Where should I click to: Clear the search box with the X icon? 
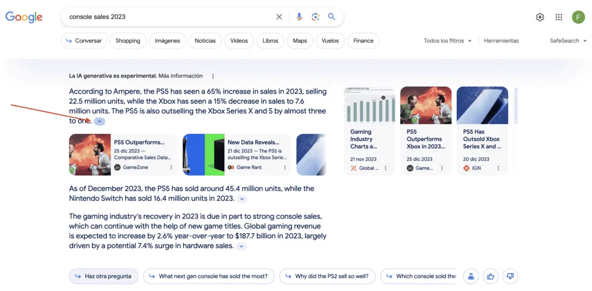[x=279, y=17]
